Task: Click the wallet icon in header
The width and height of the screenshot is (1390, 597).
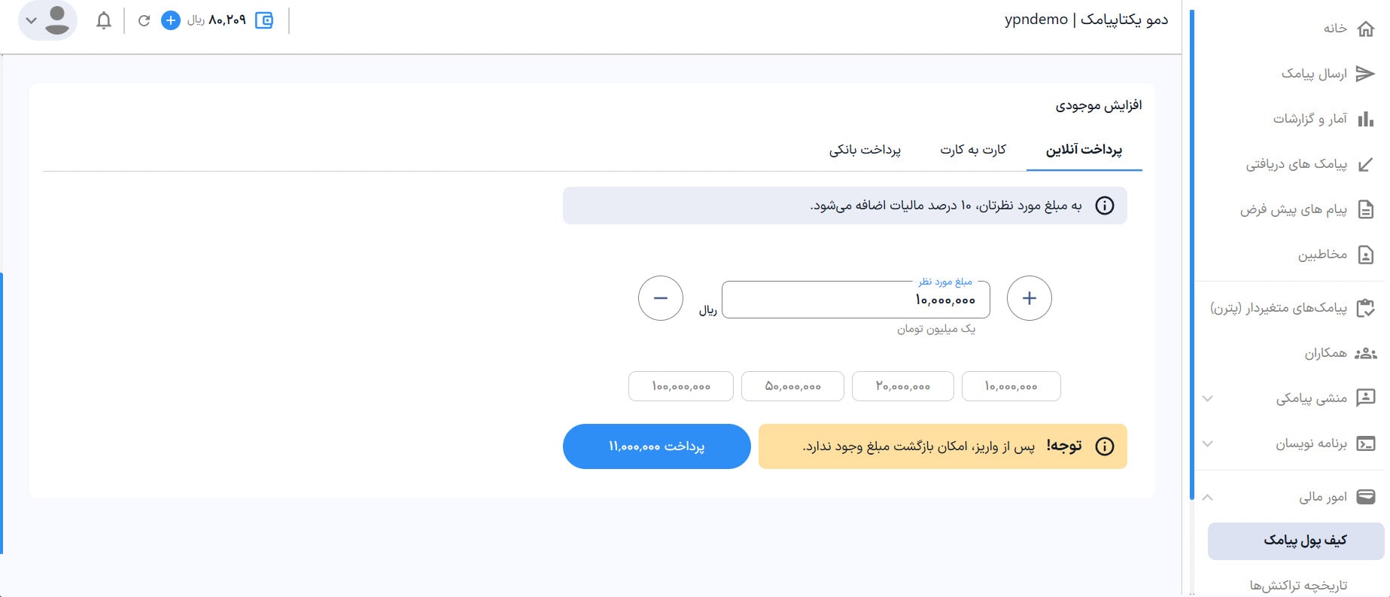Action: click(x=264, y=20)
